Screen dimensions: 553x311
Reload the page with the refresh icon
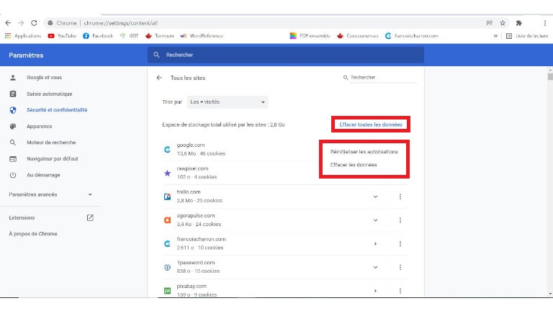point(34,23)
